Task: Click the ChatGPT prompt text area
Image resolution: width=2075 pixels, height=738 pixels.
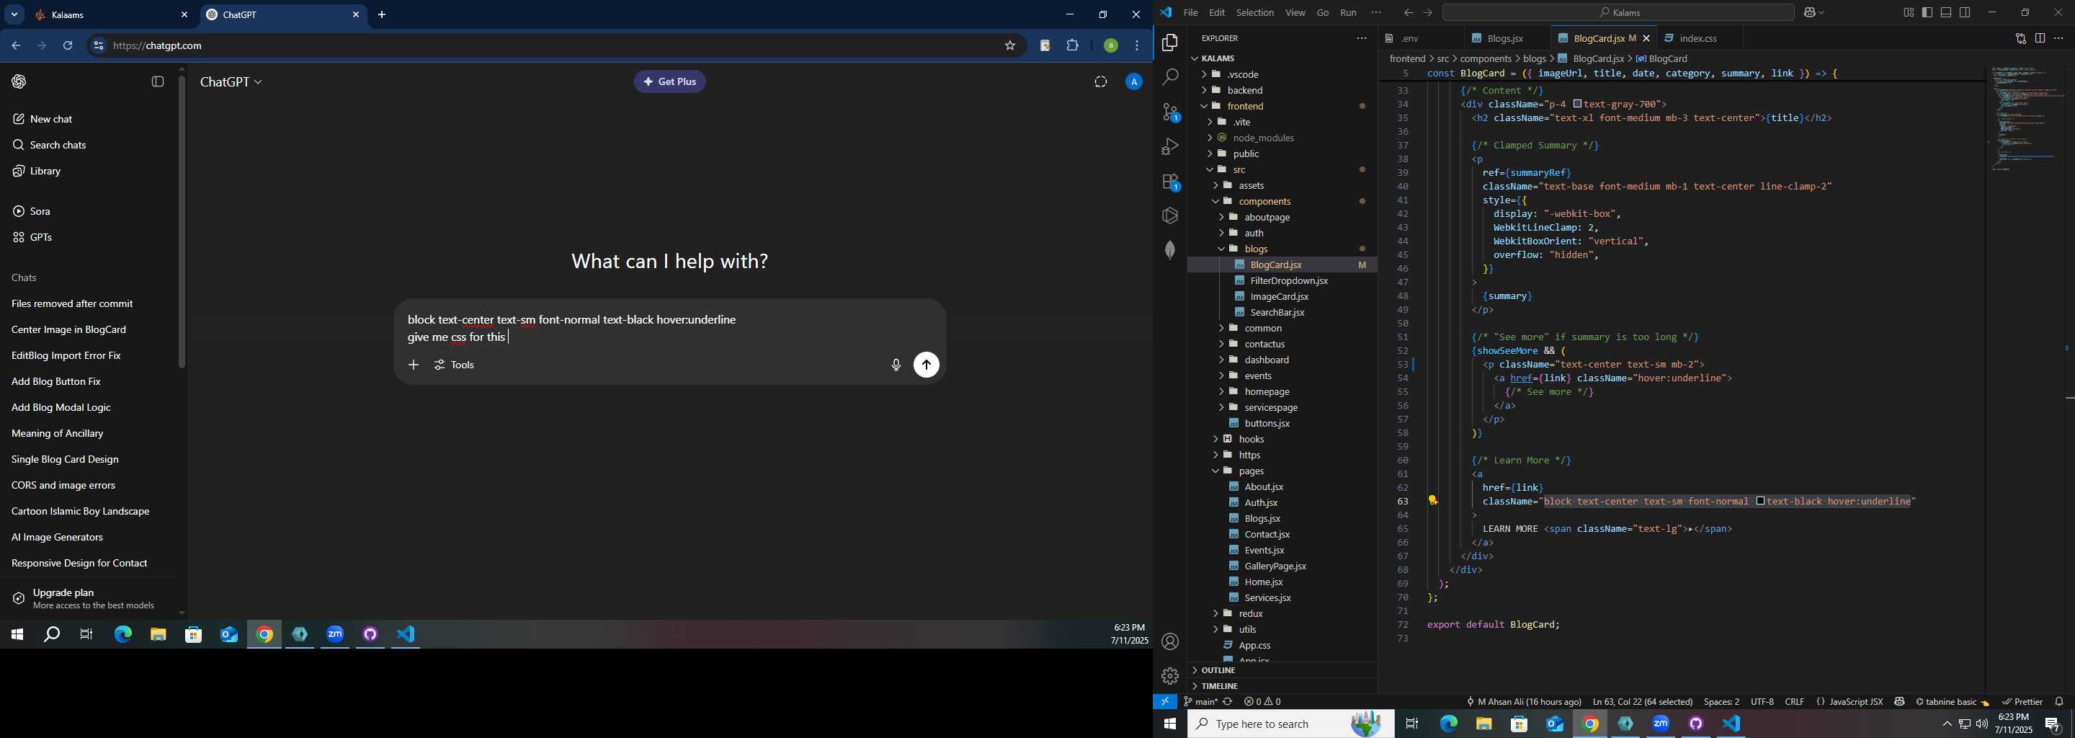Action: coord(669,329)
